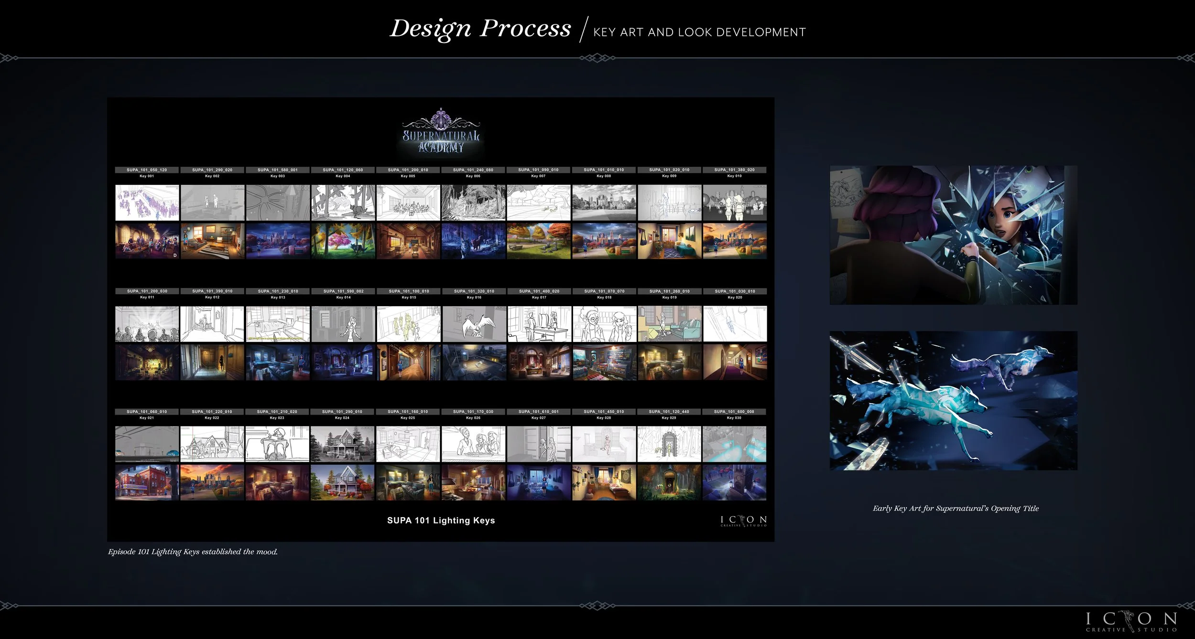Click the SUPA_101_050_120 label header
This screenshot has width=1195, height=639.
click(147, 170)
